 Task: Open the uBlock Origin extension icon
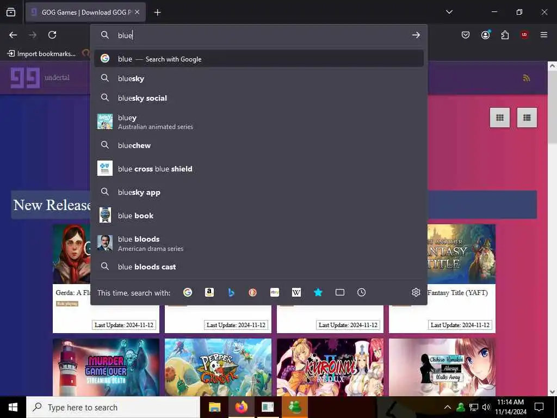pyautogui.click(x=524, y=35)
